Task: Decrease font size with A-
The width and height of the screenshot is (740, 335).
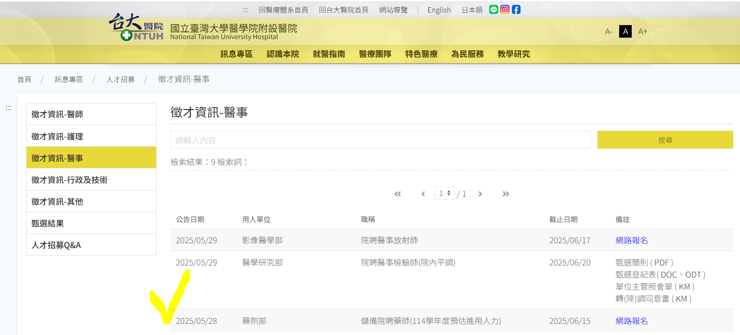Action: (x=609, y=31)
